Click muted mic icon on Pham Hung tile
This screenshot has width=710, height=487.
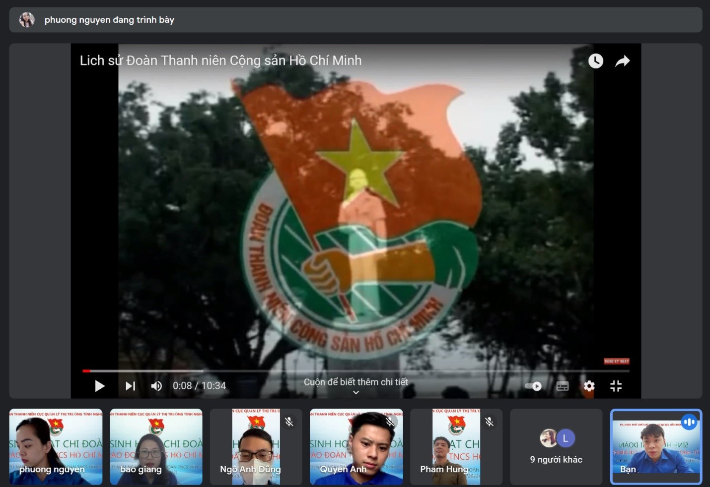tap(490, 422)
